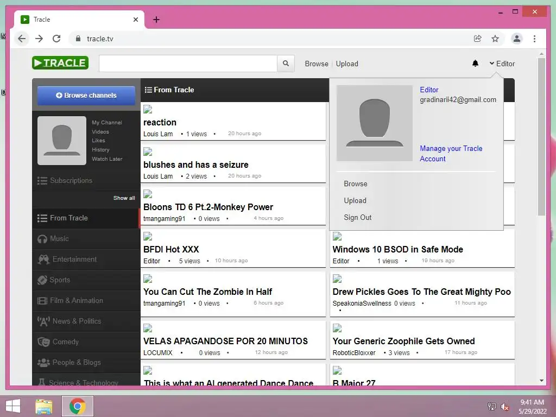Click the Tracle logo
Screen dimensions: 556x417
60,63
